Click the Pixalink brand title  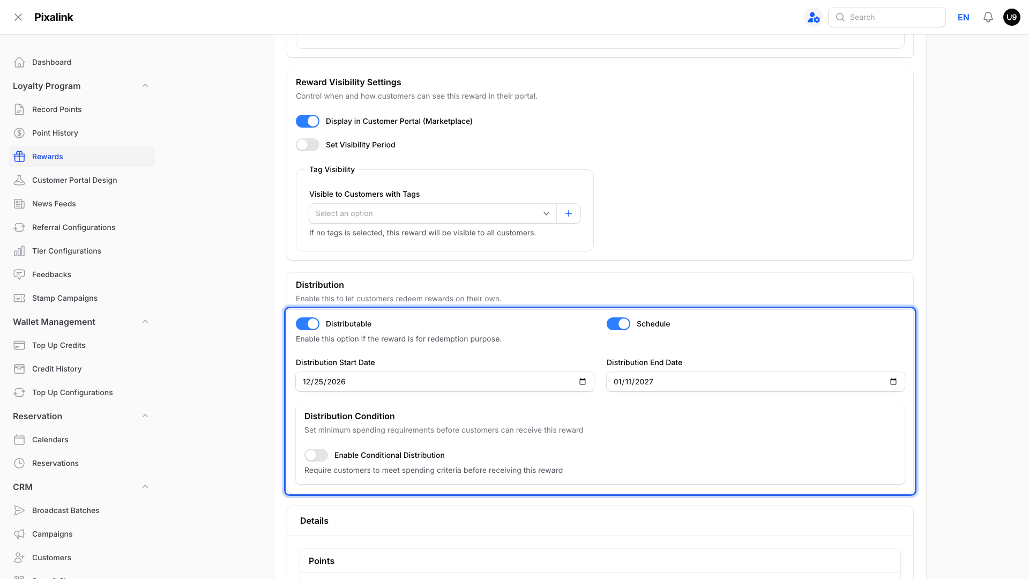click(x=54, y=17)
